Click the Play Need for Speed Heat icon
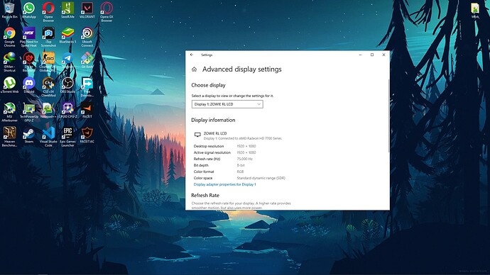 [29, 37]
